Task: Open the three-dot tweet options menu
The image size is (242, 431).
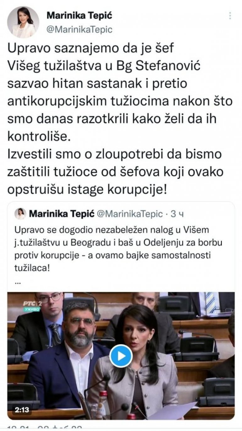Action: pyautogui.click(x=230, y=16)
